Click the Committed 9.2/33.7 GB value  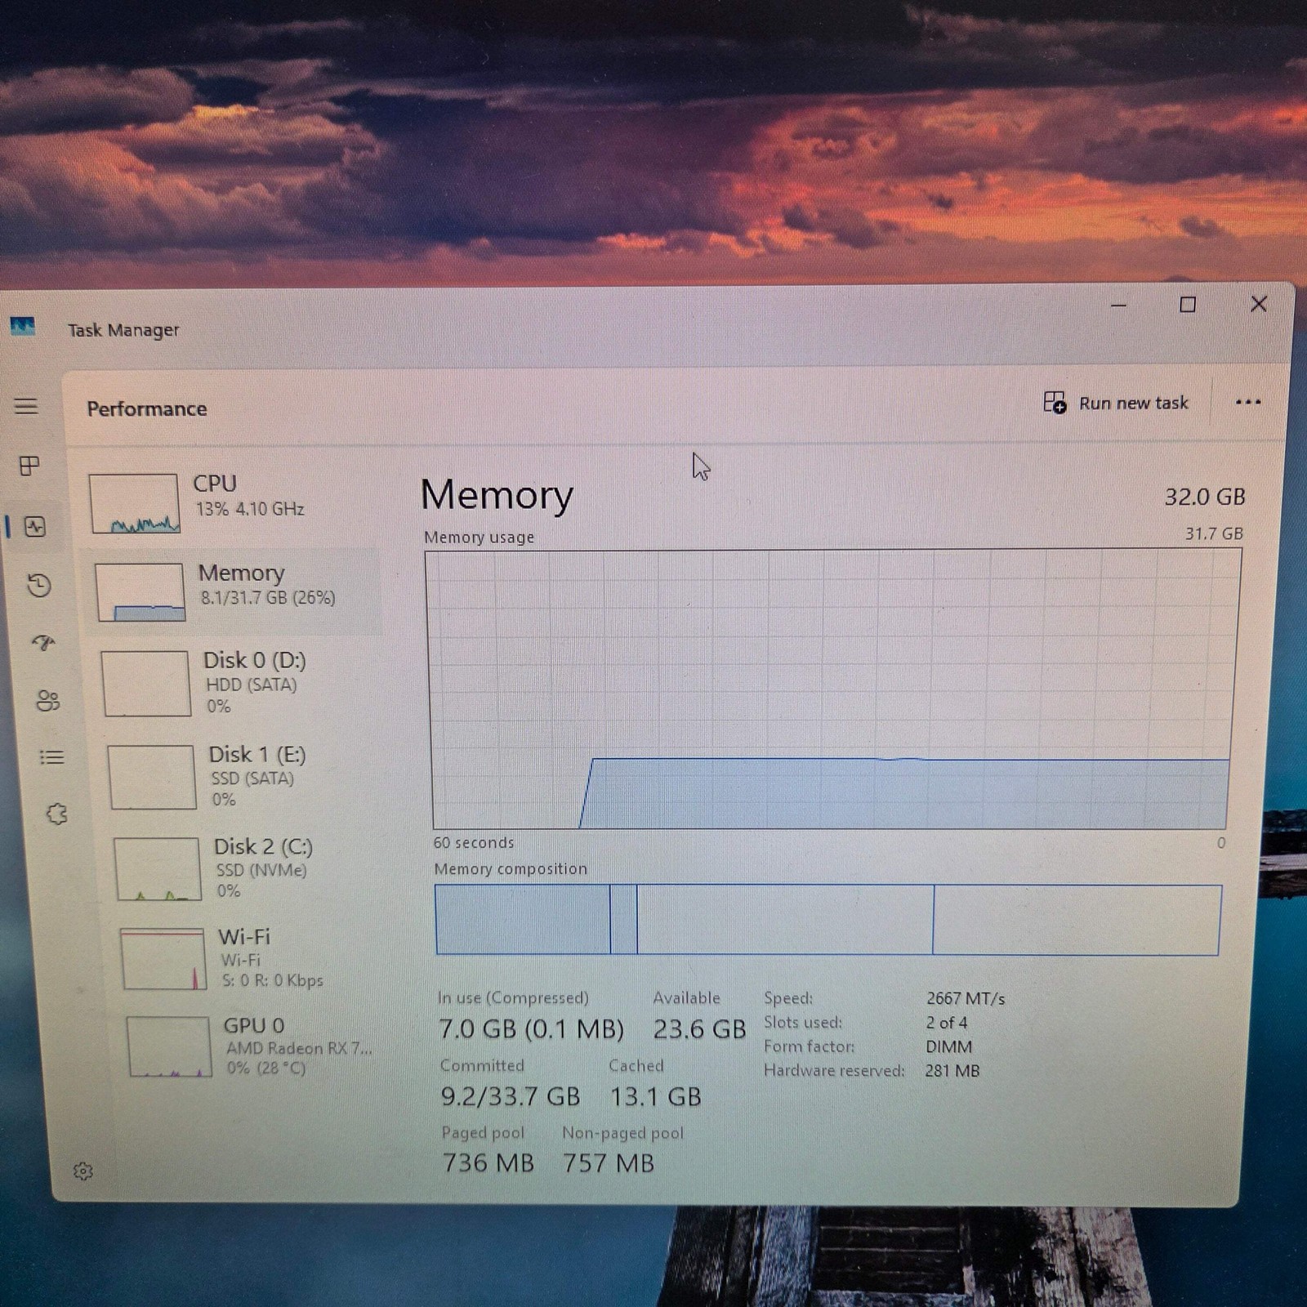(511, 1096)
